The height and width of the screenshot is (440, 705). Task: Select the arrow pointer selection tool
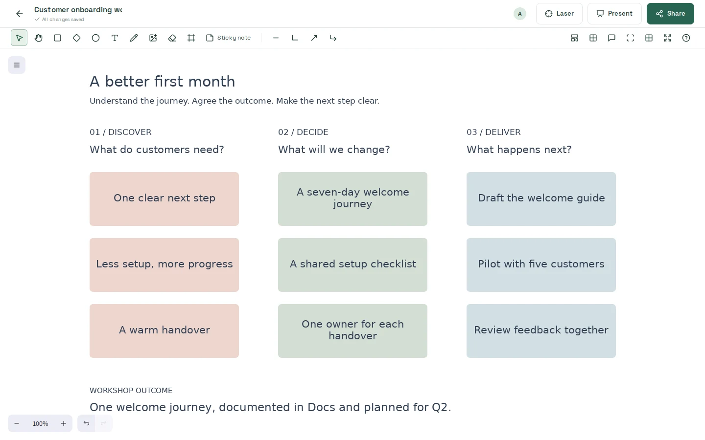19,38
